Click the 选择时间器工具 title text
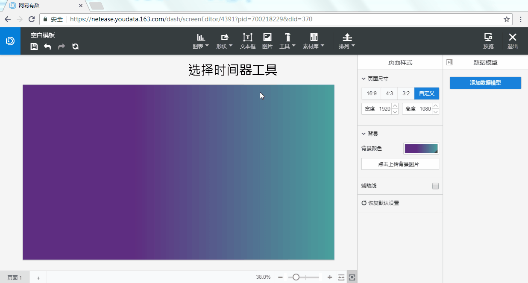Viewport: 528px width, 283px height. [x=233, y=70]
